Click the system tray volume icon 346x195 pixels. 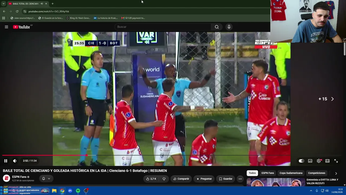click(327, 191)
